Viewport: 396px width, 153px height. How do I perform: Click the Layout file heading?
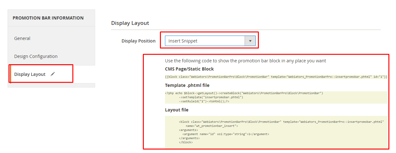click(177, 110)
